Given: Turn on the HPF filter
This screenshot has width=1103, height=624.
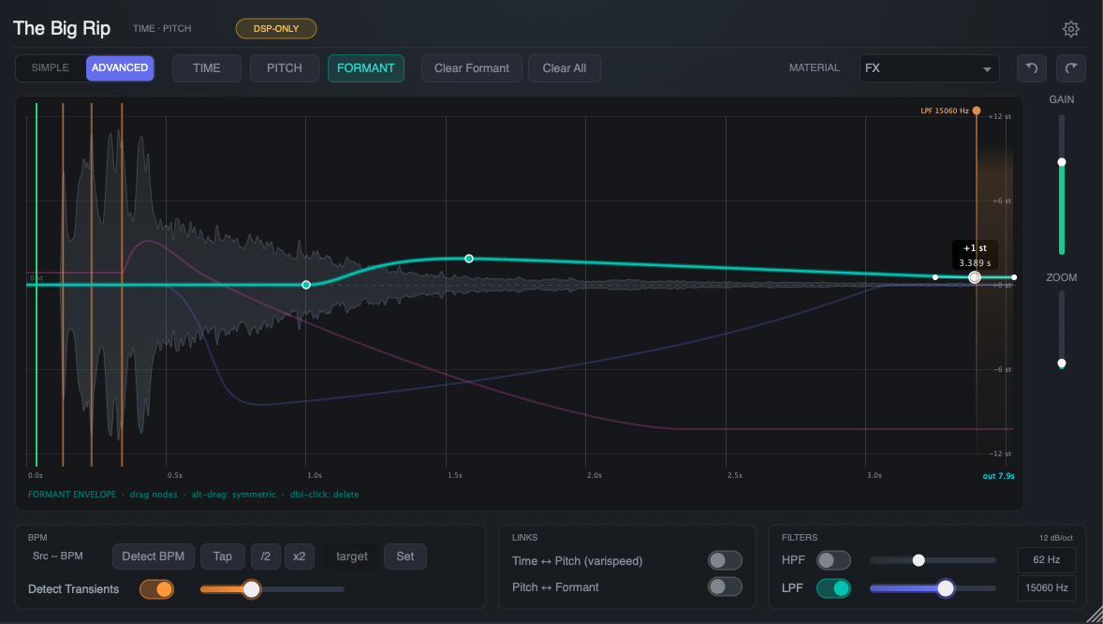Looking at the screenshot, I should [833, 560].
